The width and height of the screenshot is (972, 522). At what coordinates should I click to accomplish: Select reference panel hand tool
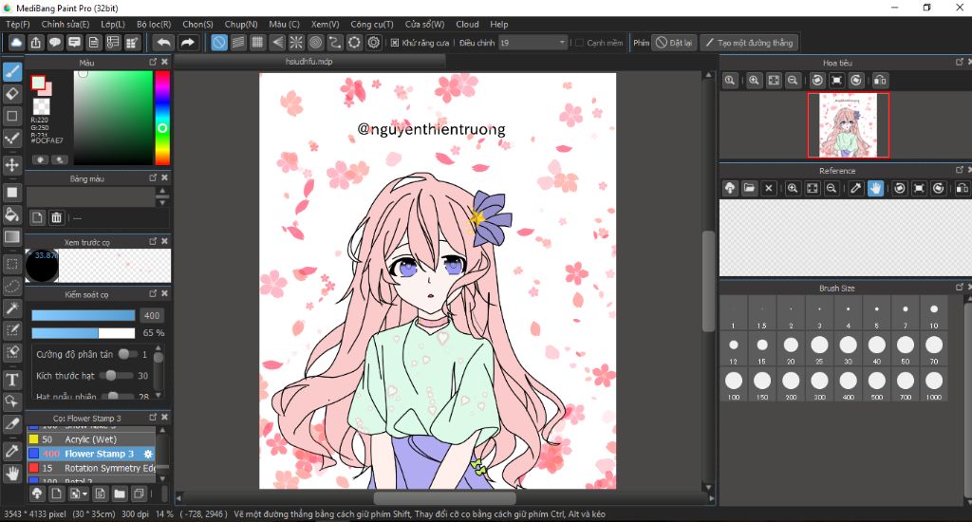875,188
